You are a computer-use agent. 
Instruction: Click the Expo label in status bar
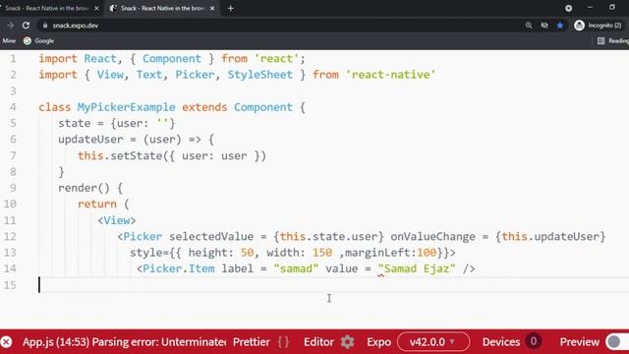point(378,342)
